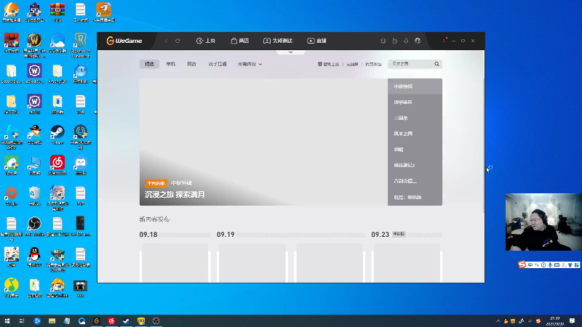Viewport: 582px width, 327px height.
Task: Open the WeGame download manager icon
Action: pyautogui.click(x=406, y=41)
